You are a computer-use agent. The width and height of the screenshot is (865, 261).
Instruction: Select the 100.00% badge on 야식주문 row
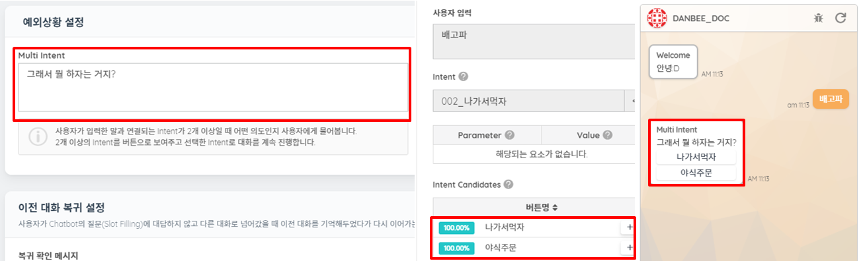(x=456, y=248)
